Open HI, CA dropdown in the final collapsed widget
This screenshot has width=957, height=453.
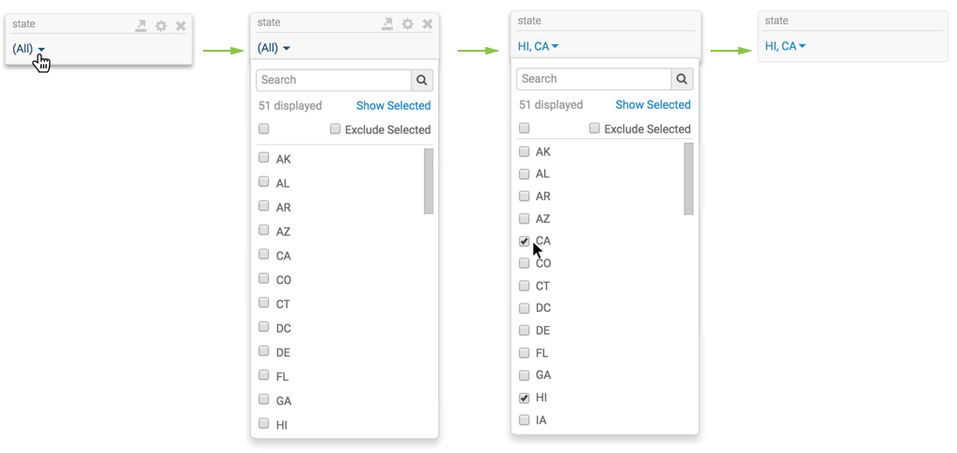[x=786, y=46]
